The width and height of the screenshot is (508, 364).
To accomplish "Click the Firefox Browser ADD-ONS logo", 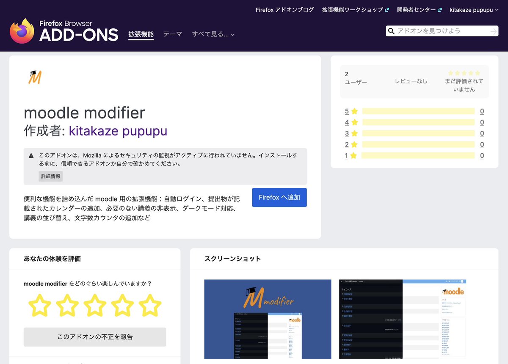I will click(64, 30).
